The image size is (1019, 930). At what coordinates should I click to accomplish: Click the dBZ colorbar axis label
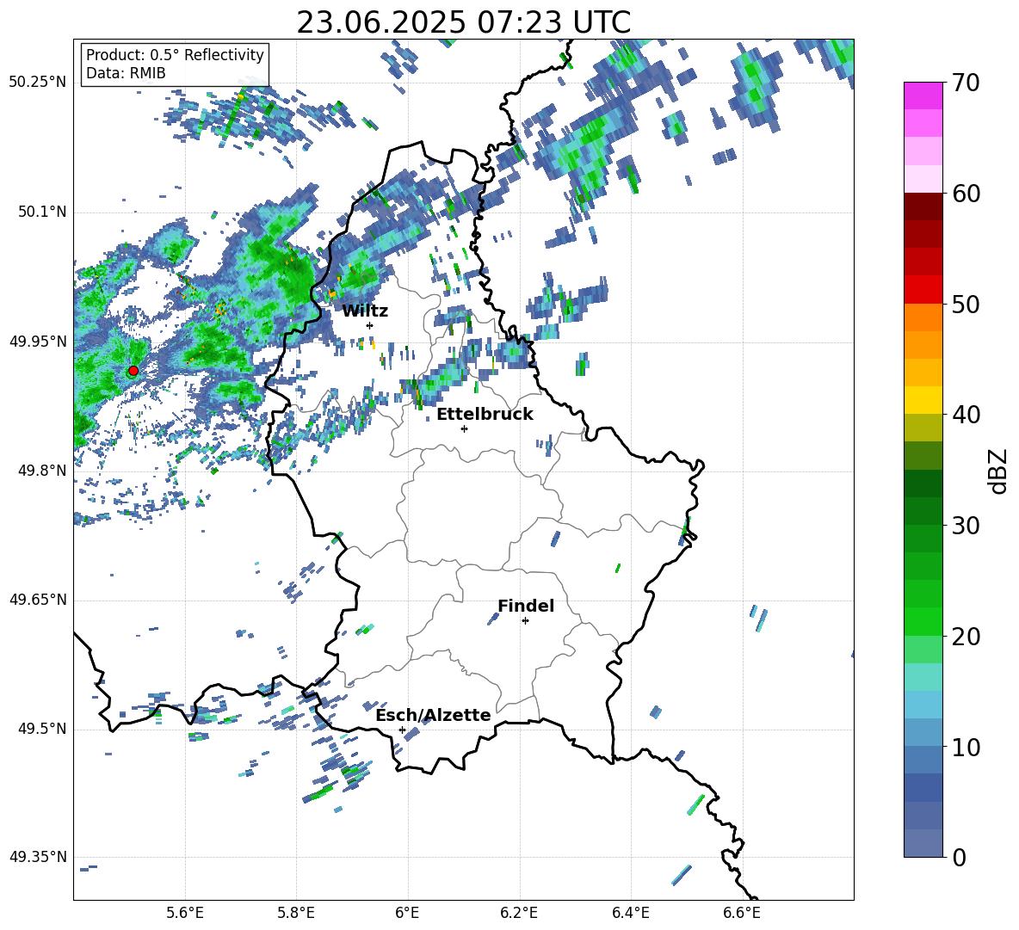997,471
